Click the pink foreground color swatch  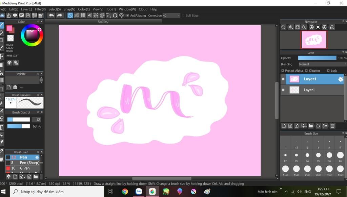coord(9,28)
